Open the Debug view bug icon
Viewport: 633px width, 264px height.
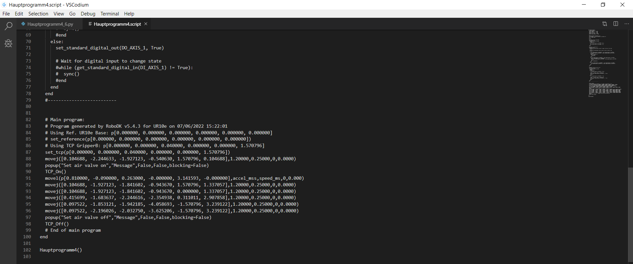click(8, 43)
